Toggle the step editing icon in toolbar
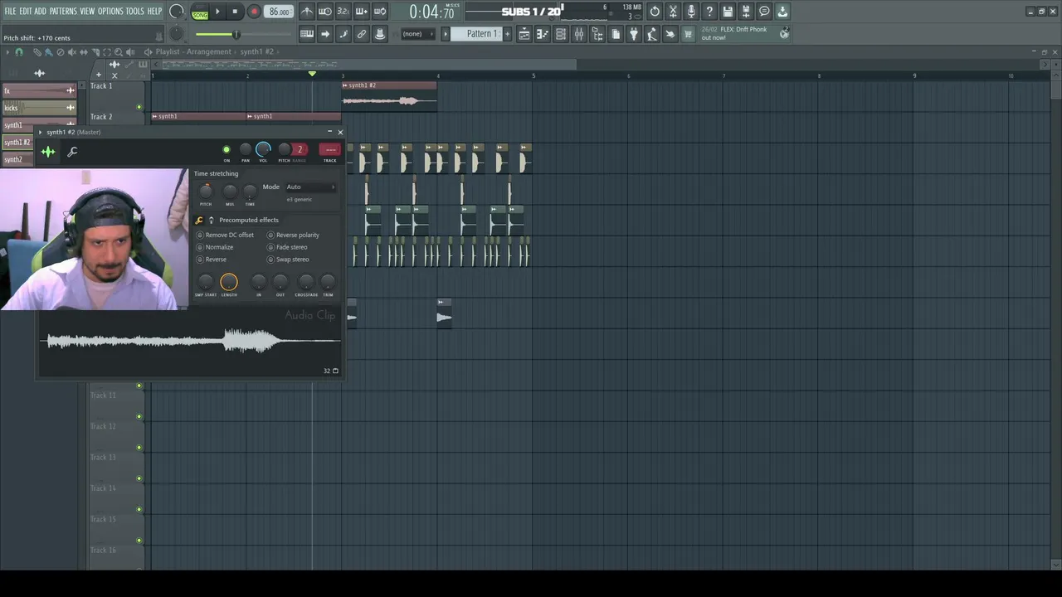The image size is (1062, 597). 343,34
